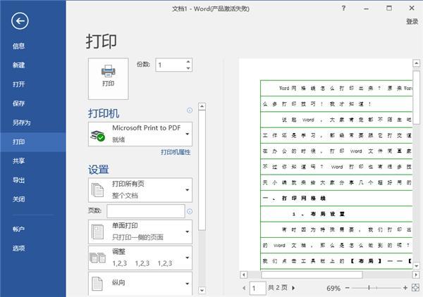Open the Microsoft Print to PDF printer dropdown

point(140,134)
